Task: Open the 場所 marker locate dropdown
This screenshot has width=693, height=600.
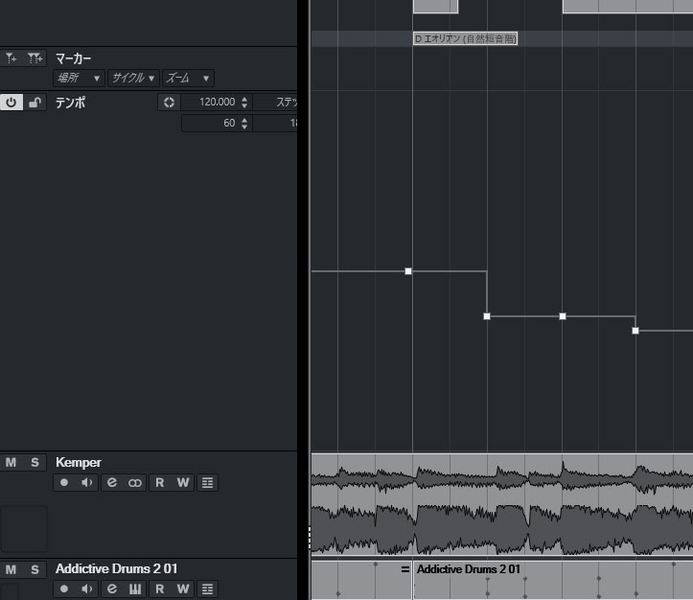Action: click(x=80, y=78)
